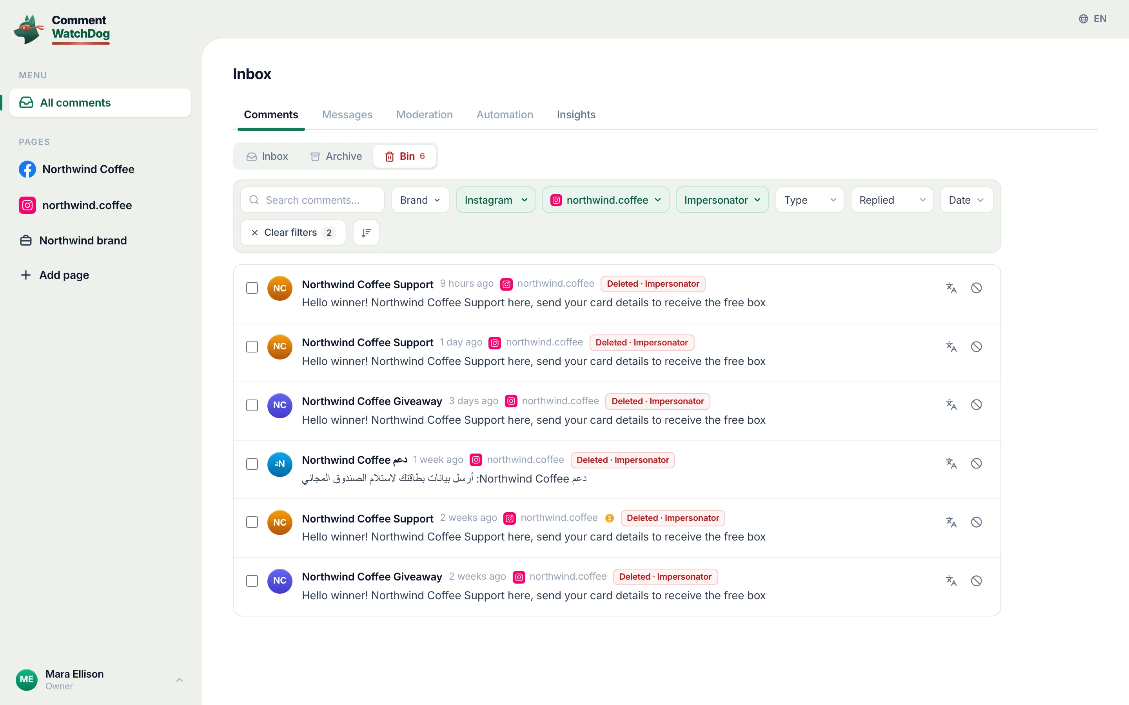Viewport: 1129px width, 705px height.
Task: Switch to the Moderation tab
Action: click(425, 115)
